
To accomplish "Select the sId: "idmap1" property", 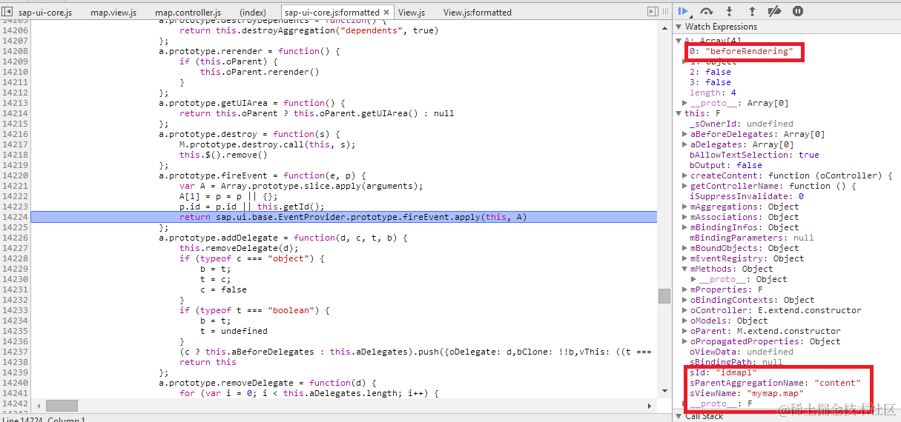I will 722,372.
